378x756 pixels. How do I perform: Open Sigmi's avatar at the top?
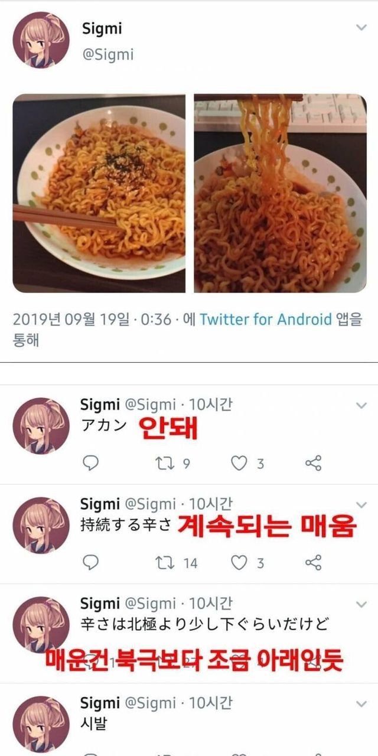pyautogui.click(x=41, y=41)
